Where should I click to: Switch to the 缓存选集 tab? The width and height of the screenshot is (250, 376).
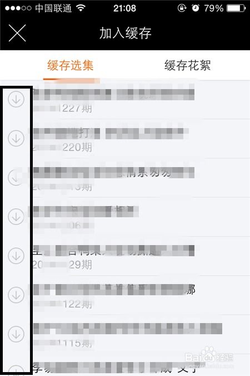coord(71,66)
